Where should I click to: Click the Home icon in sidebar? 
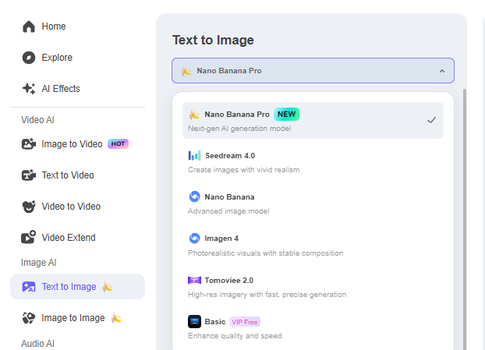tap(29, 27)
